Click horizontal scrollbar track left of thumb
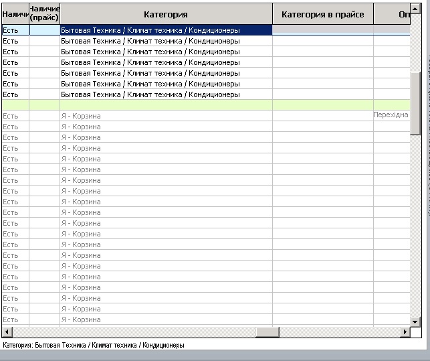This screenshot has height=361, width=430. click(134, 332)
